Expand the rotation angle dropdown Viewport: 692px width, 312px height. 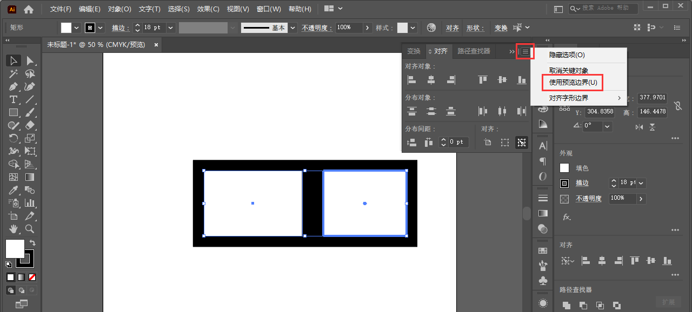click(x=608, y=126)
